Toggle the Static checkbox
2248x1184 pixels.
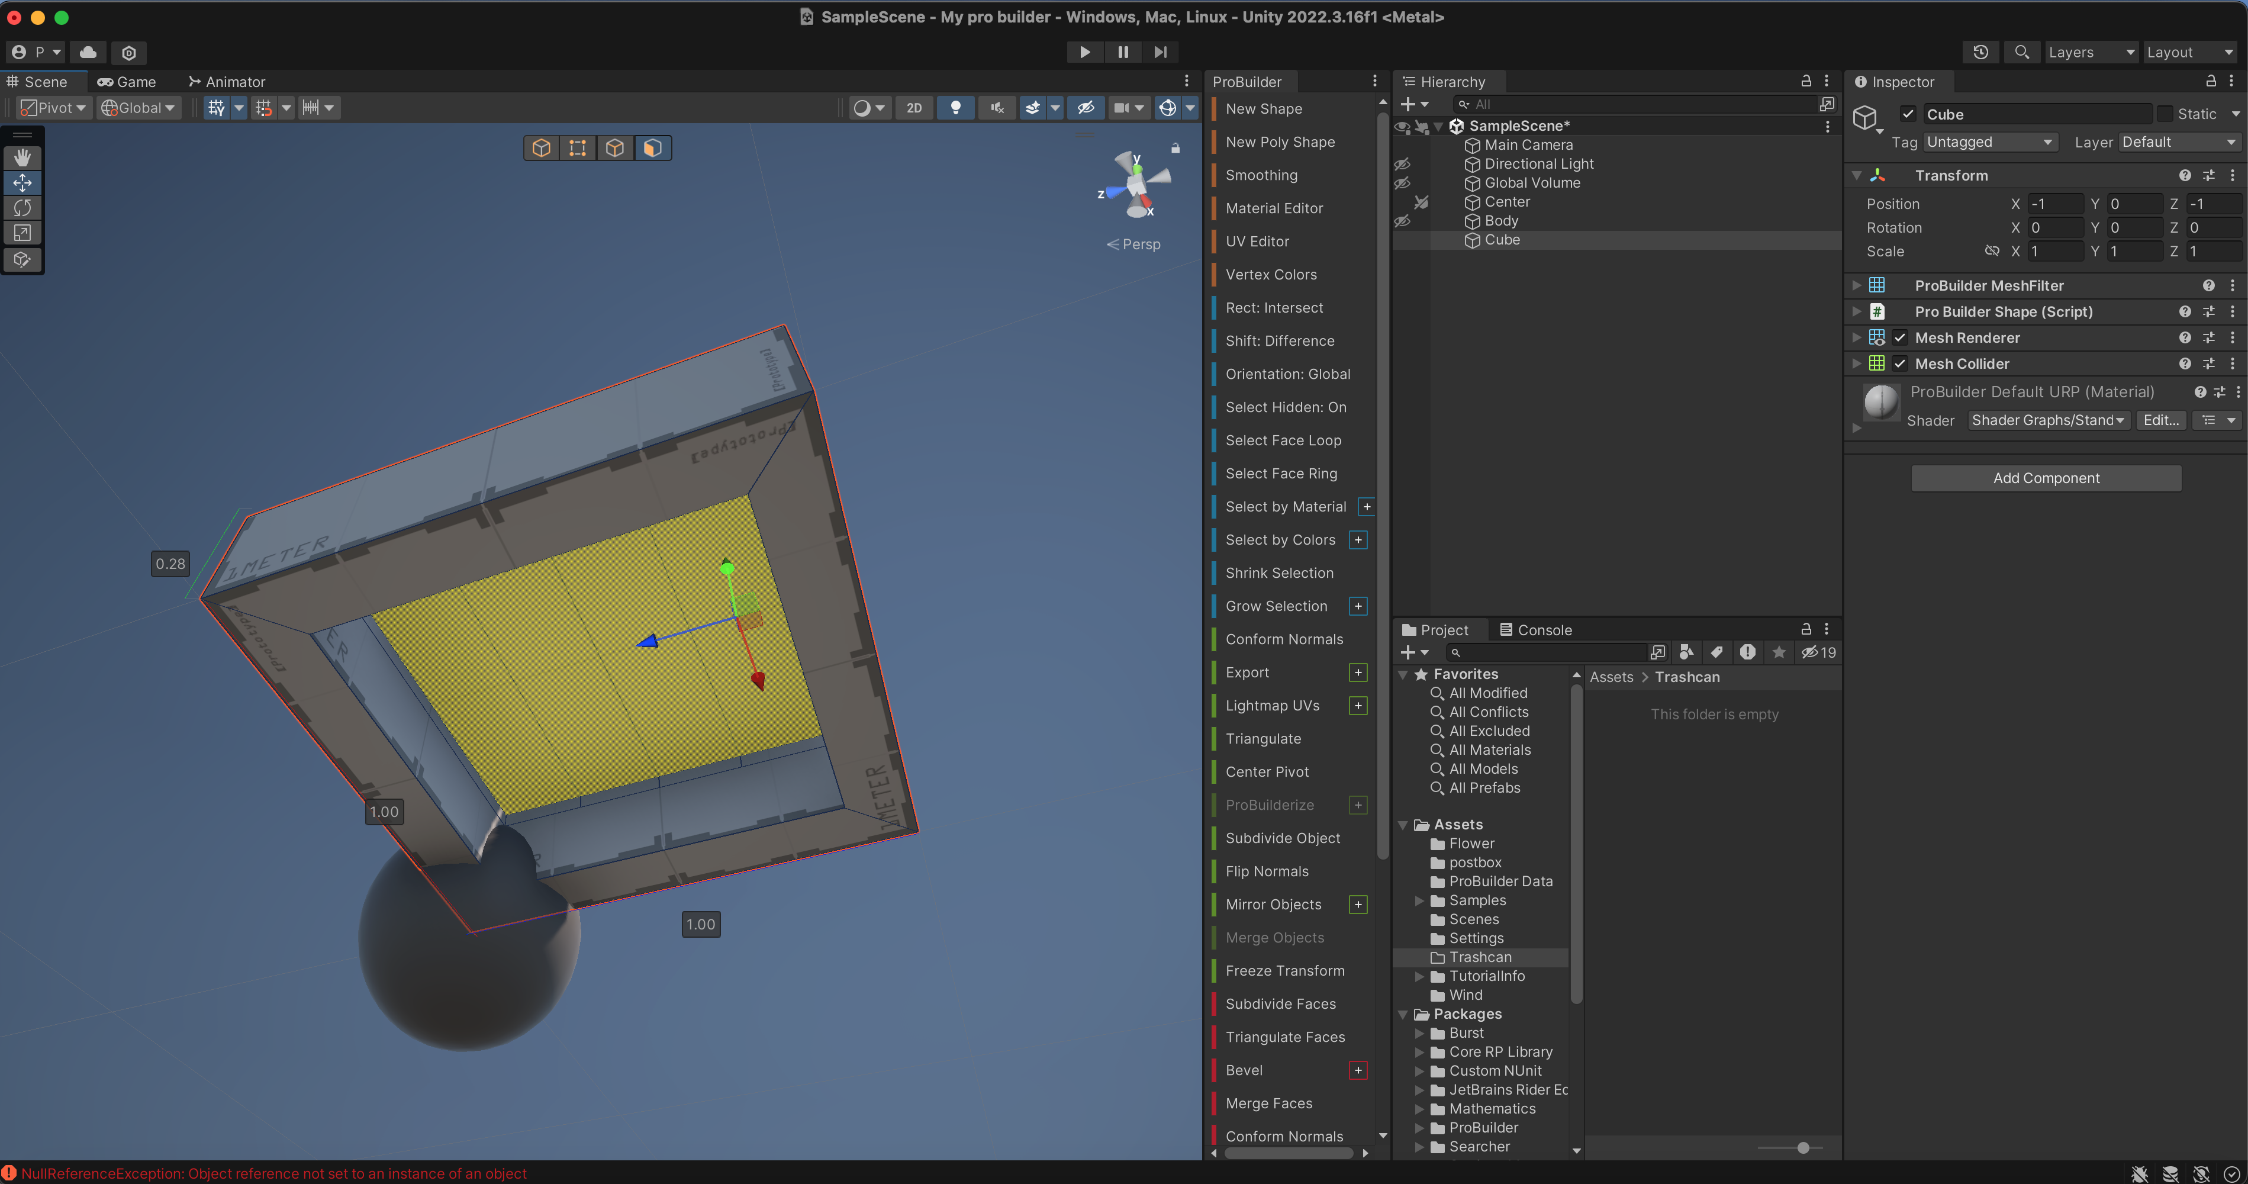2165,114
